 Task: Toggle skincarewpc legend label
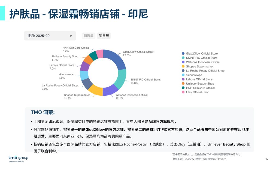click(194, 75)
